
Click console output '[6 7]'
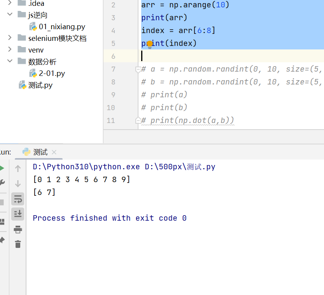[x=44, y=192]
